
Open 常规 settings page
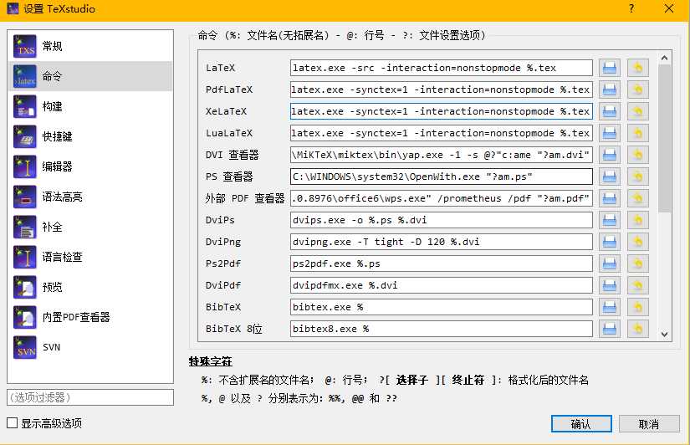click(x=90, y=46)
